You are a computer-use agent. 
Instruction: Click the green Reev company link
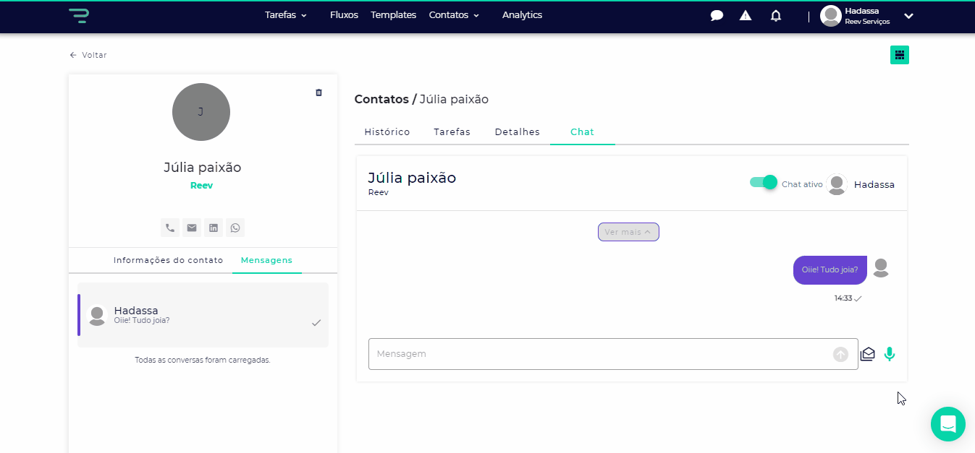[201, 186]
